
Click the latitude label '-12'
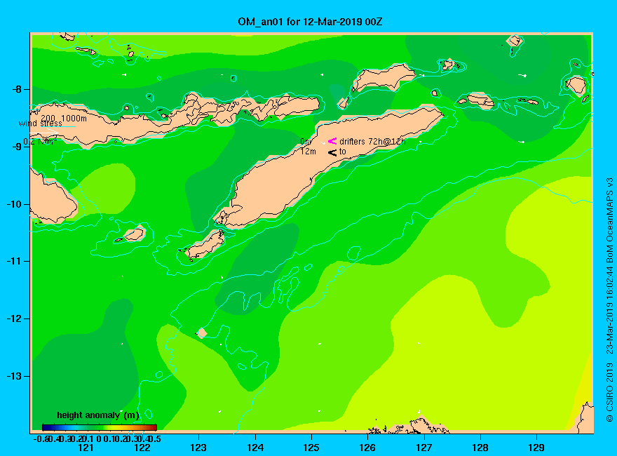(x=14, y=318)
